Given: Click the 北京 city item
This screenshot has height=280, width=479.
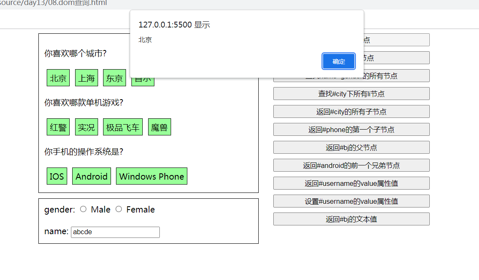Looking at the screenshot, I should coord(58,77).
